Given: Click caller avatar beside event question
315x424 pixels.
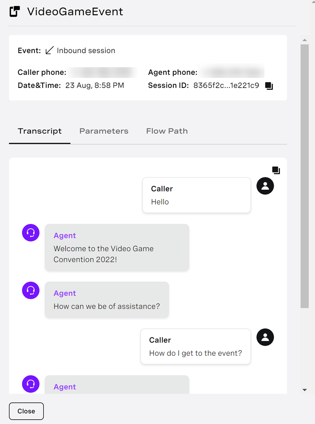Looking at the screenshot, I should click(265, 337).
